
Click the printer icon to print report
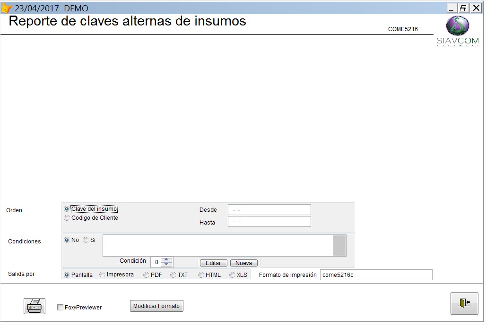pyautogui.click(x=35, y=306)
